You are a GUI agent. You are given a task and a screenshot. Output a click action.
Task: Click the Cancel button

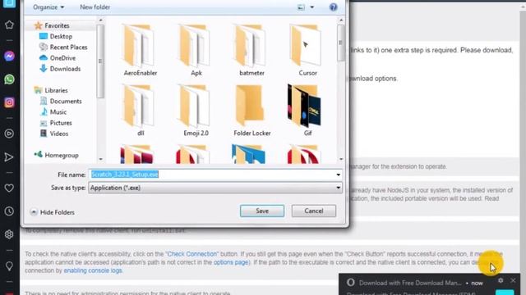[314, 211]
